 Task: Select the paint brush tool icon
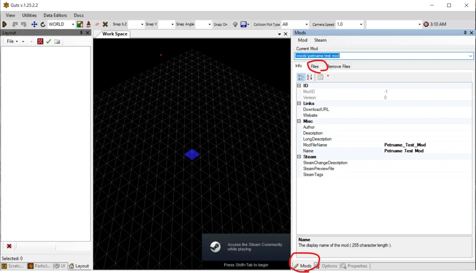pyautogui.click(x=88, y=24)
